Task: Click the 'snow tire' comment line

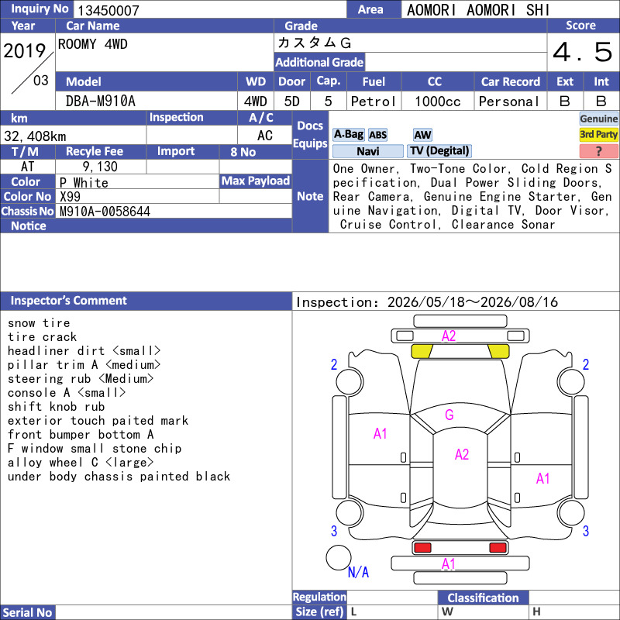Action: (39, 323)
